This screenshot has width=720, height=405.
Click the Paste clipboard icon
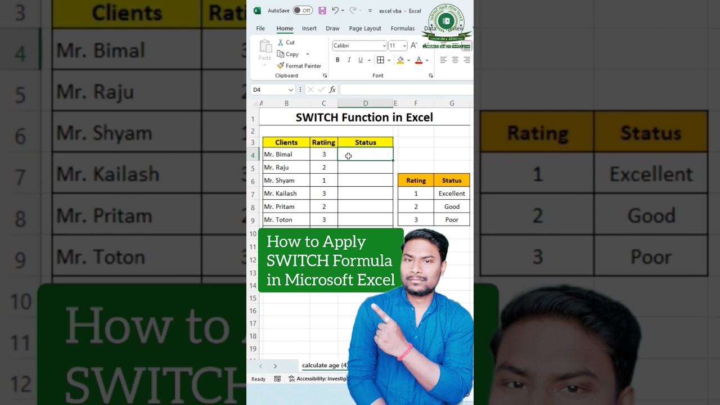tap(265, 46)
